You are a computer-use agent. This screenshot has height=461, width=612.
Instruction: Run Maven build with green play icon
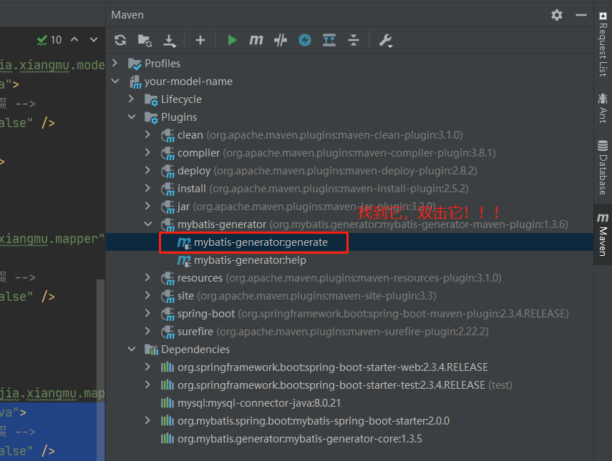click(232, 40)
